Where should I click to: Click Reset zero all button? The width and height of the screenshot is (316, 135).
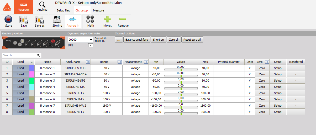pyautogui.click(x=192, y=40)
